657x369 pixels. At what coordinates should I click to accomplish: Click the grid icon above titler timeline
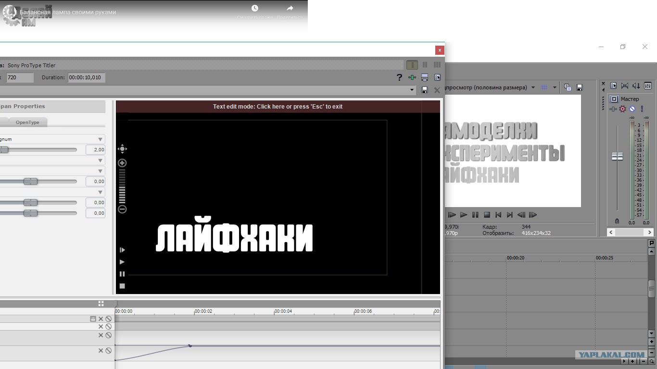[x=101, y=304]
